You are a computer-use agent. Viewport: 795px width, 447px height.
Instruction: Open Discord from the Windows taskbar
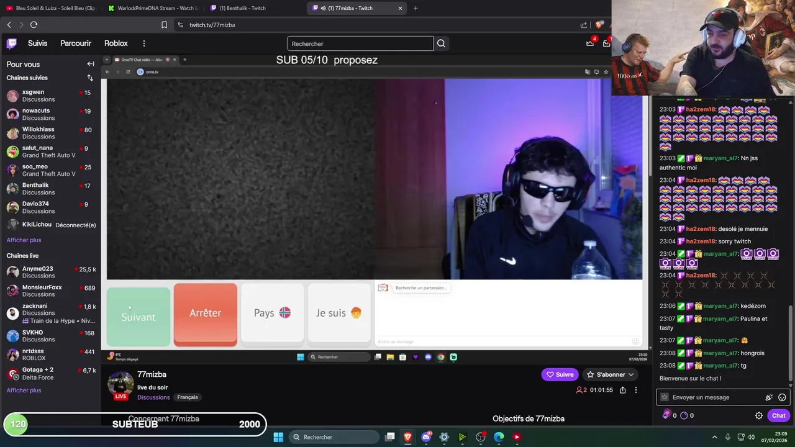pos(426,437)
